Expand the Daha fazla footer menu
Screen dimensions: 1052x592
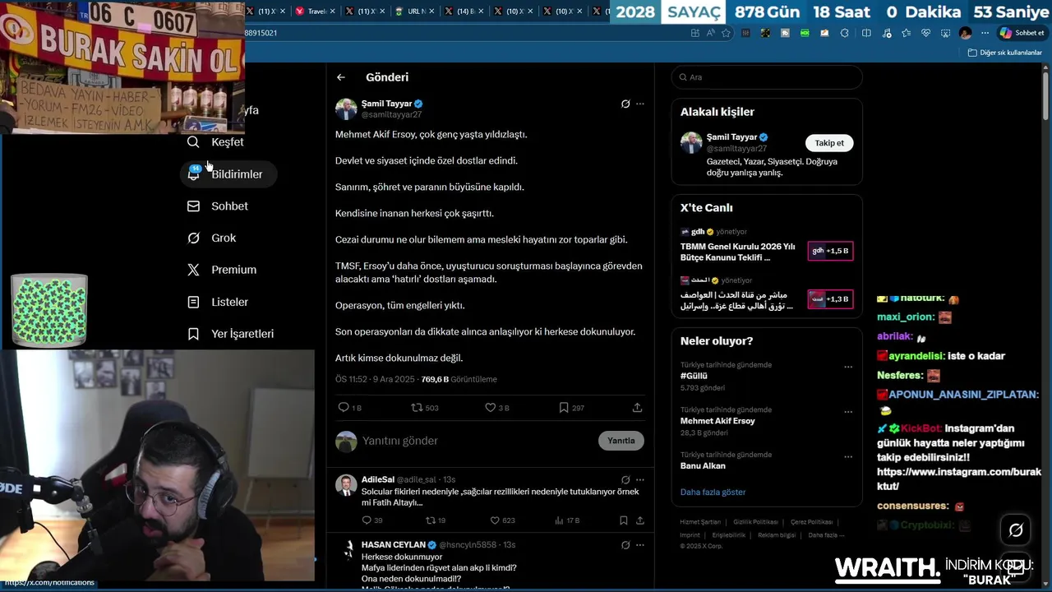coord(826,535)
